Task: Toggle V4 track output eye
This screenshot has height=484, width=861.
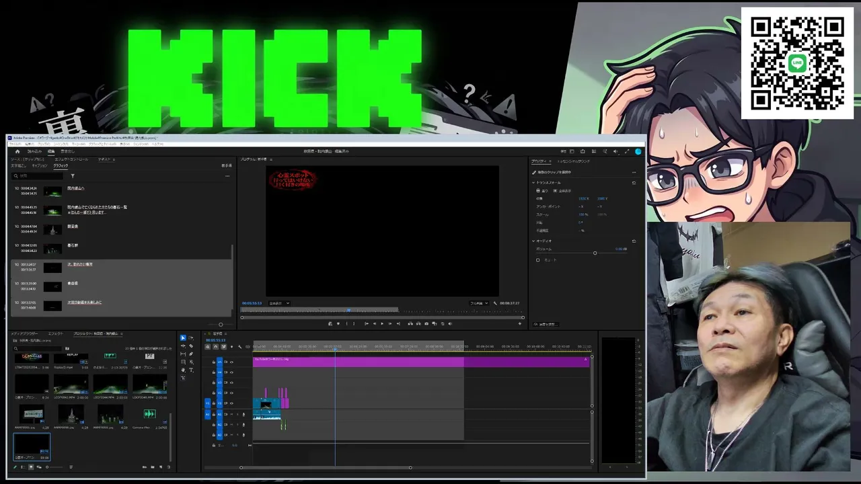Action: coord(231,372)
